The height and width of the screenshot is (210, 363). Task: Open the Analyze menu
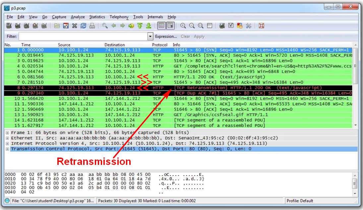[x=78, y=17]
